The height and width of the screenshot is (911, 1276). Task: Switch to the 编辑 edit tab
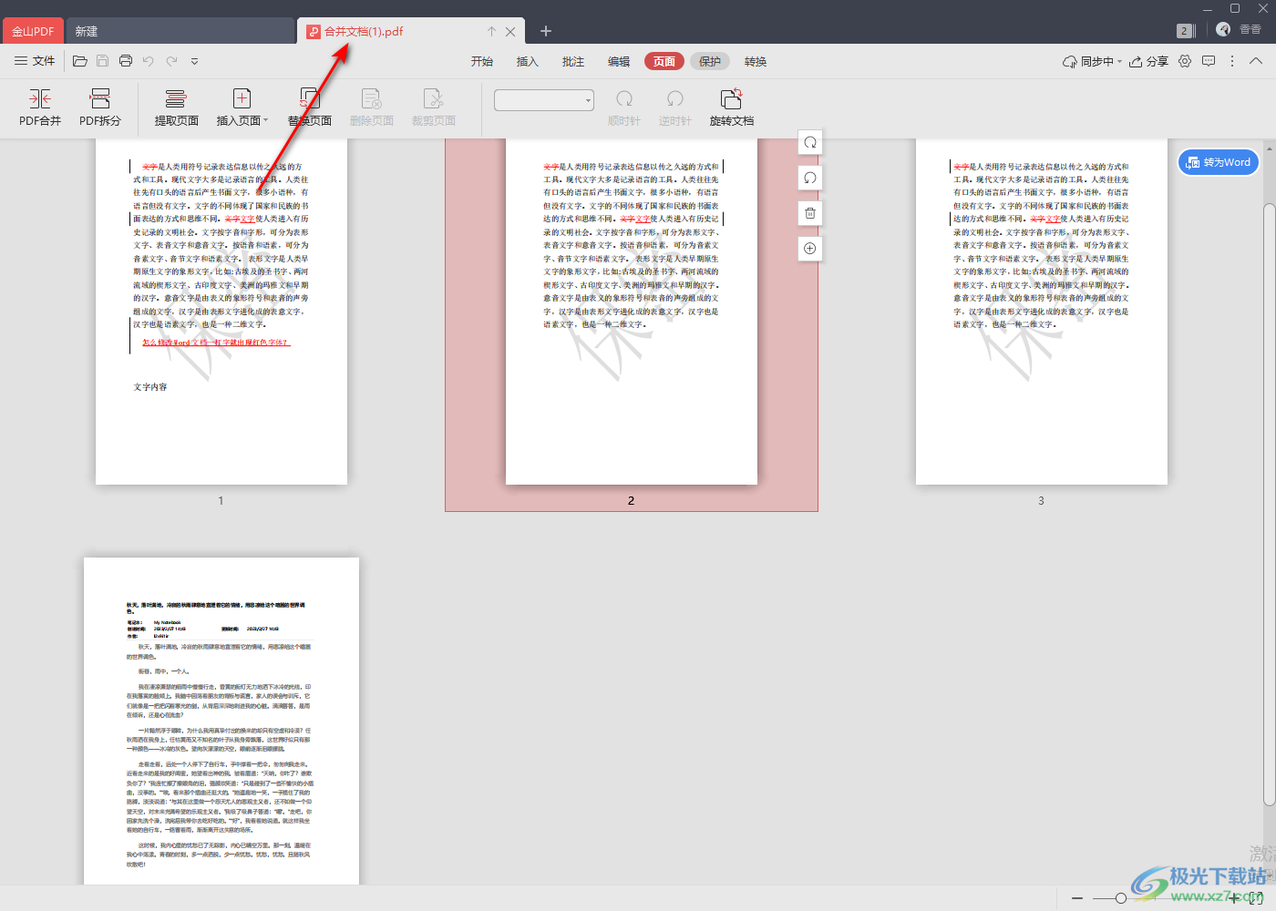[619, 61]
